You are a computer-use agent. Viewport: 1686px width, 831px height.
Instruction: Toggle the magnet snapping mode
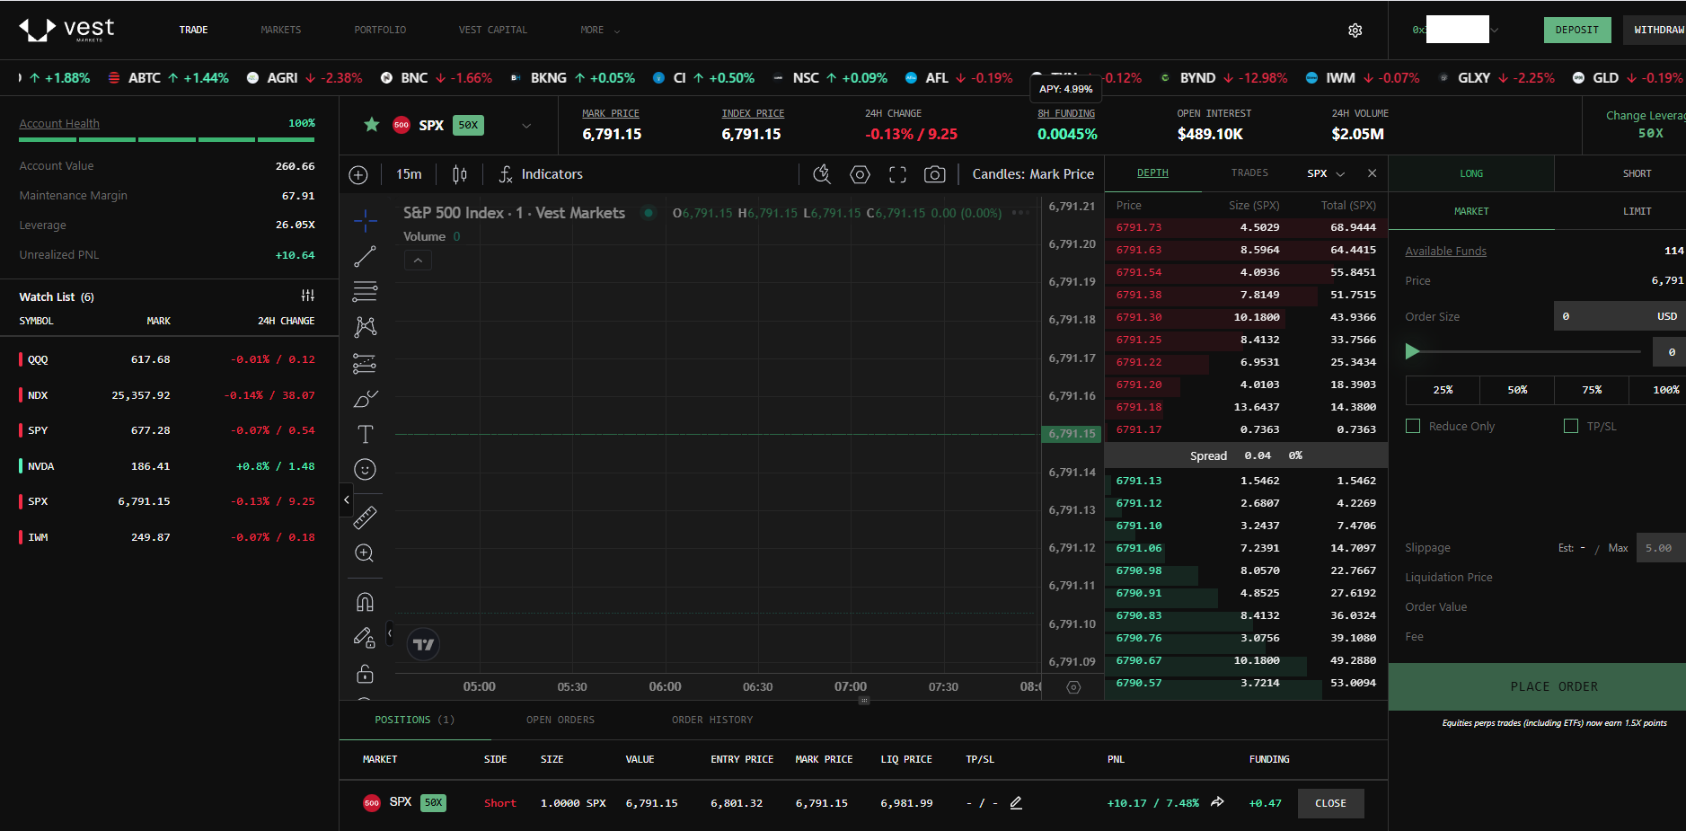pos(365,601)
